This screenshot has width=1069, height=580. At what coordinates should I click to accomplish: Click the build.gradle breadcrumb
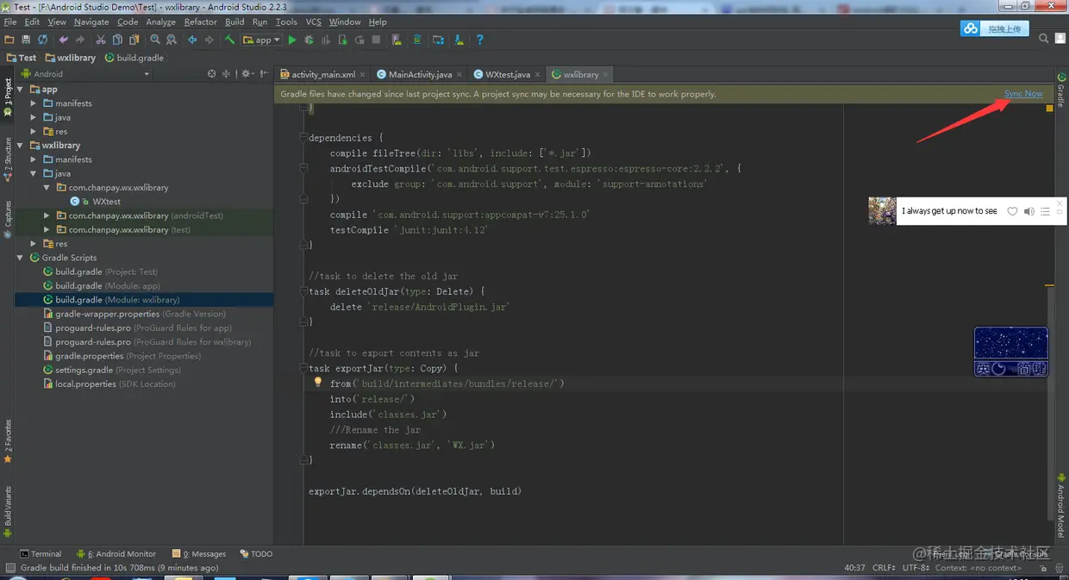click(134, 58)
